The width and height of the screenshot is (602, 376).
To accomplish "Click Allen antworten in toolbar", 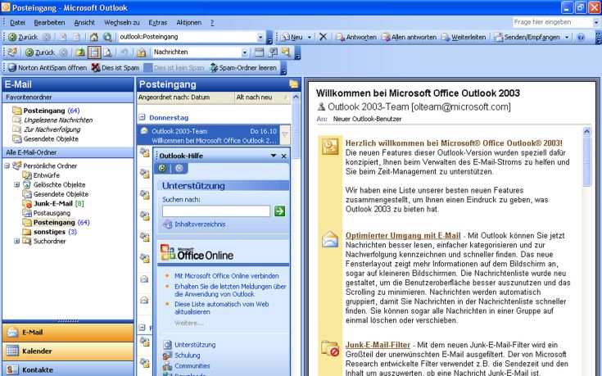I will click(x=409, y=37).
